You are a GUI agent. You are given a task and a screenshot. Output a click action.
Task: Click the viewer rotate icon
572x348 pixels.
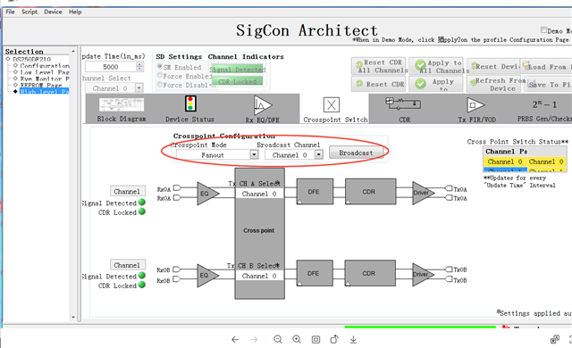point(334,339)
